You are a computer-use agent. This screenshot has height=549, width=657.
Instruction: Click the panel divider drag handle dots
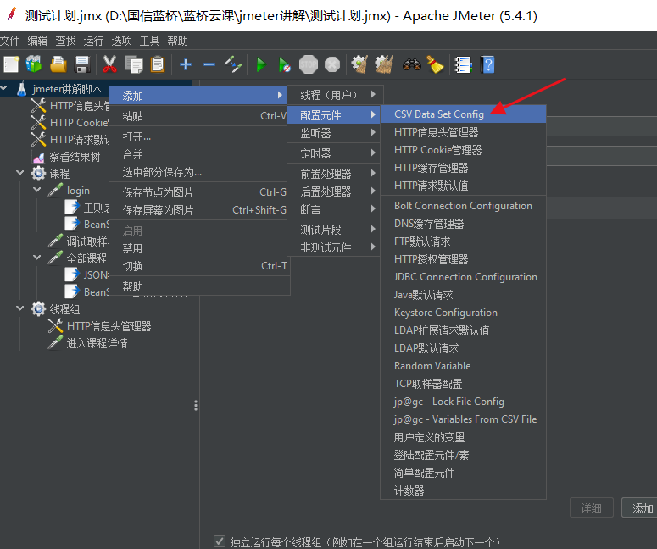[x=196, y=405]
